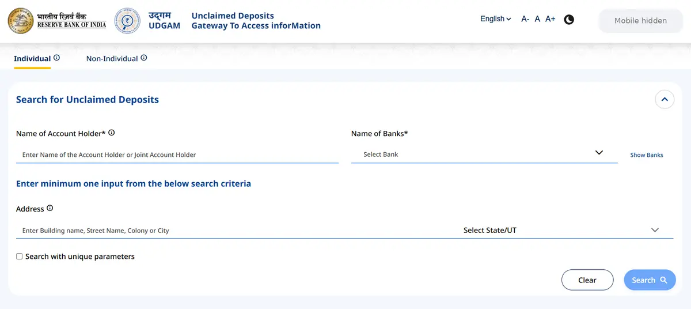
Task: Toggle dark mode moon icon
Action: [x=569, y=20]
